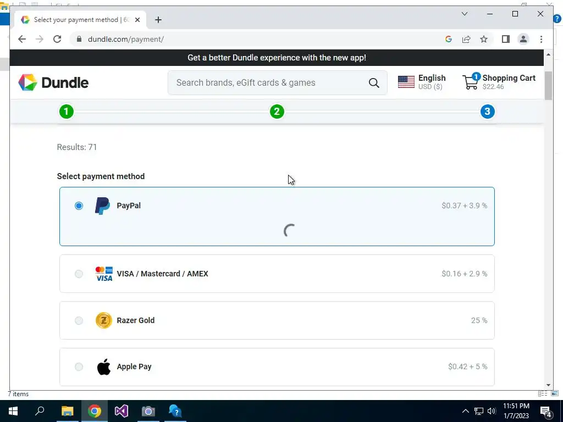The image size is (563, 422).
Task: Show hidden system tray icons
Action: pyautogui.click(x=465, y=411)
